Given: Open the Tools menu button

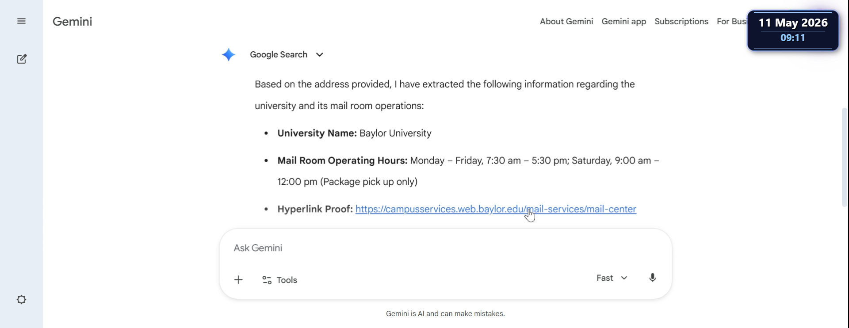Looking at the screenshot, I should point(279,280).
